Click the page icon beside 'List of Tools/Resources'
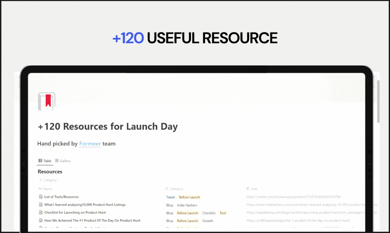390x233 pixels. click(41, 197)
